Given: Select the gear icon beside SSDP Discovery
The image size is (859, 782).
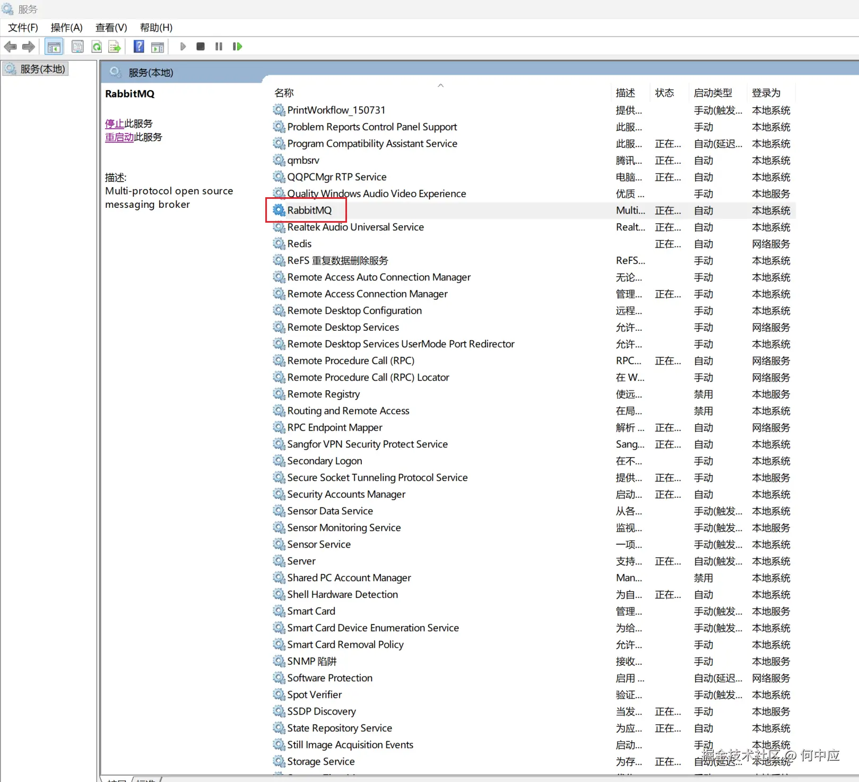Looking at the screenshot, I should point(279,711).
